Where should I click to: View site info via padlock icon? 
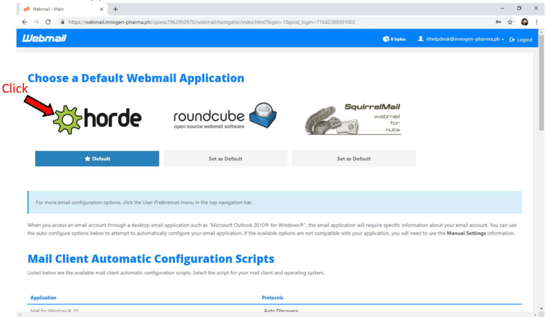[63, 22]
